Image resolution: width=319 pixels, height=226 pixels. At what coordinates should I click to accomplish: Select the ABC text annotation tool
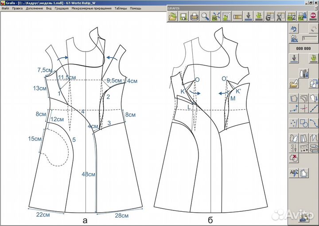pos(294,172)
